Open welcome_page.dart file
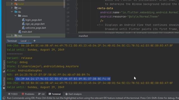The image size is (179, 100). click(36, 28)
